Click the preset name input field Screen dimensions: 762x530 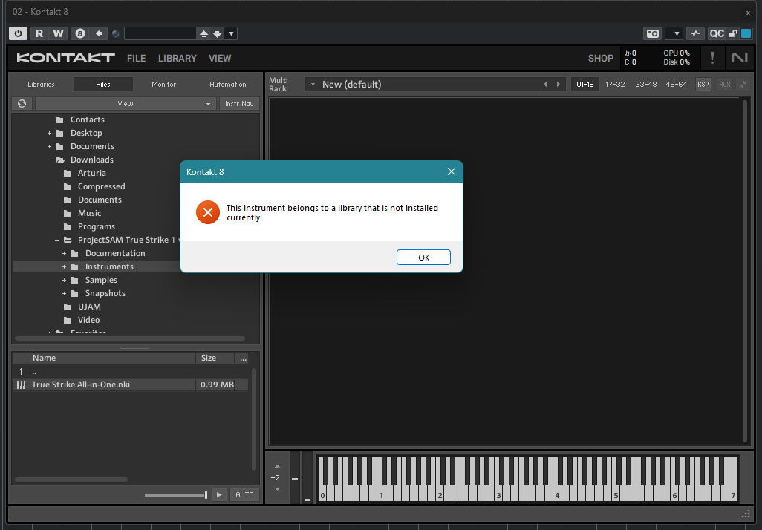click(160, 33)
